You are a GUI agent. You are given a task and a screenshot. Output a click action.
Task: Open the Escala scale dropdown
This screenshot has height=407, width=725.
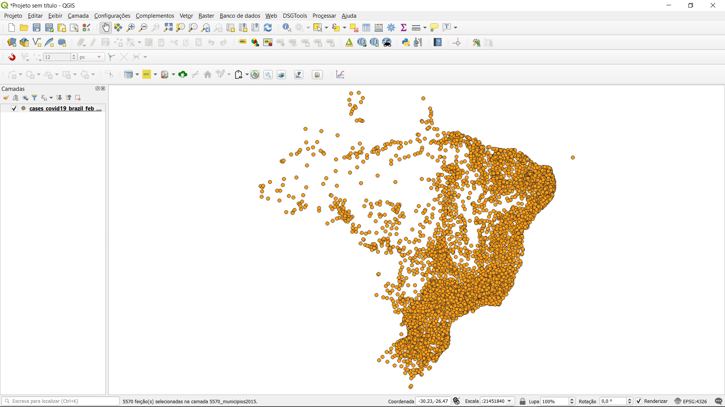(509, 401)
